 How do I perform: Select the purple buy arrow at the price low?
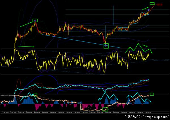105,45
